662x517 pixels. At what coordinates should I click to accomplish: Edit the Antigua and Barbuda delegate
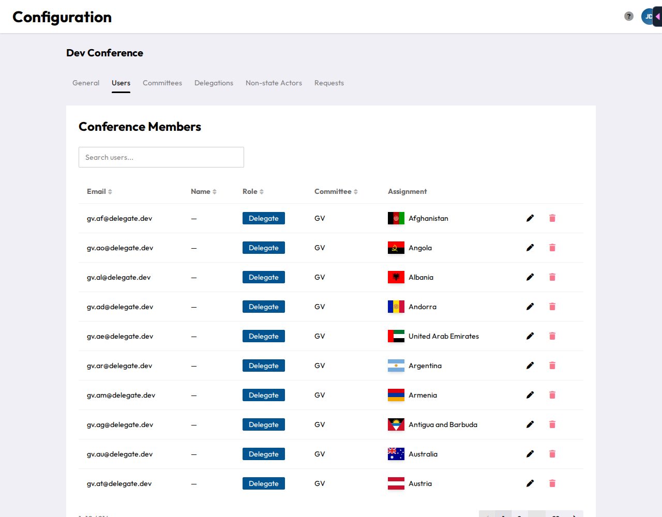tap(530, 424)
